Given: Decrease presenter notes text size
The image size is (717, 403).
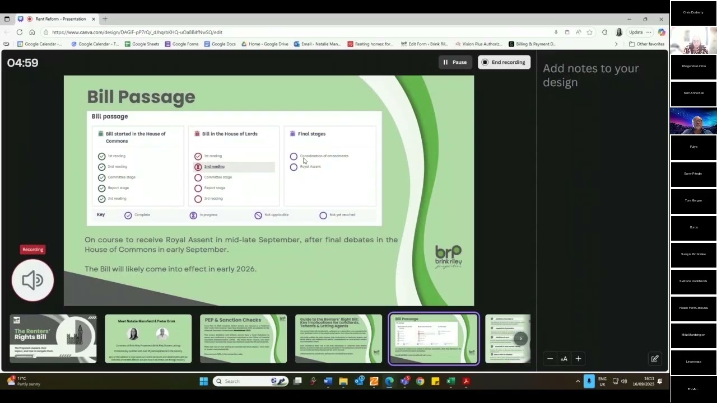Looking at the screenshot, I should pyautogui.click(x=550, y=359).
